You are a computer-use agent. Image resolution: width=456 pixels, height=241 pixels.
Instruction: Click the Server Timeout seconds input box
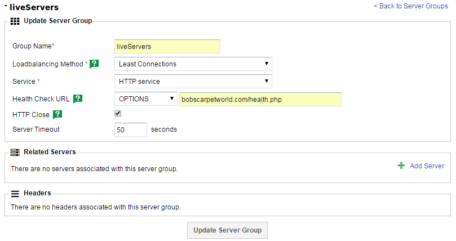[x=130, y=130]
